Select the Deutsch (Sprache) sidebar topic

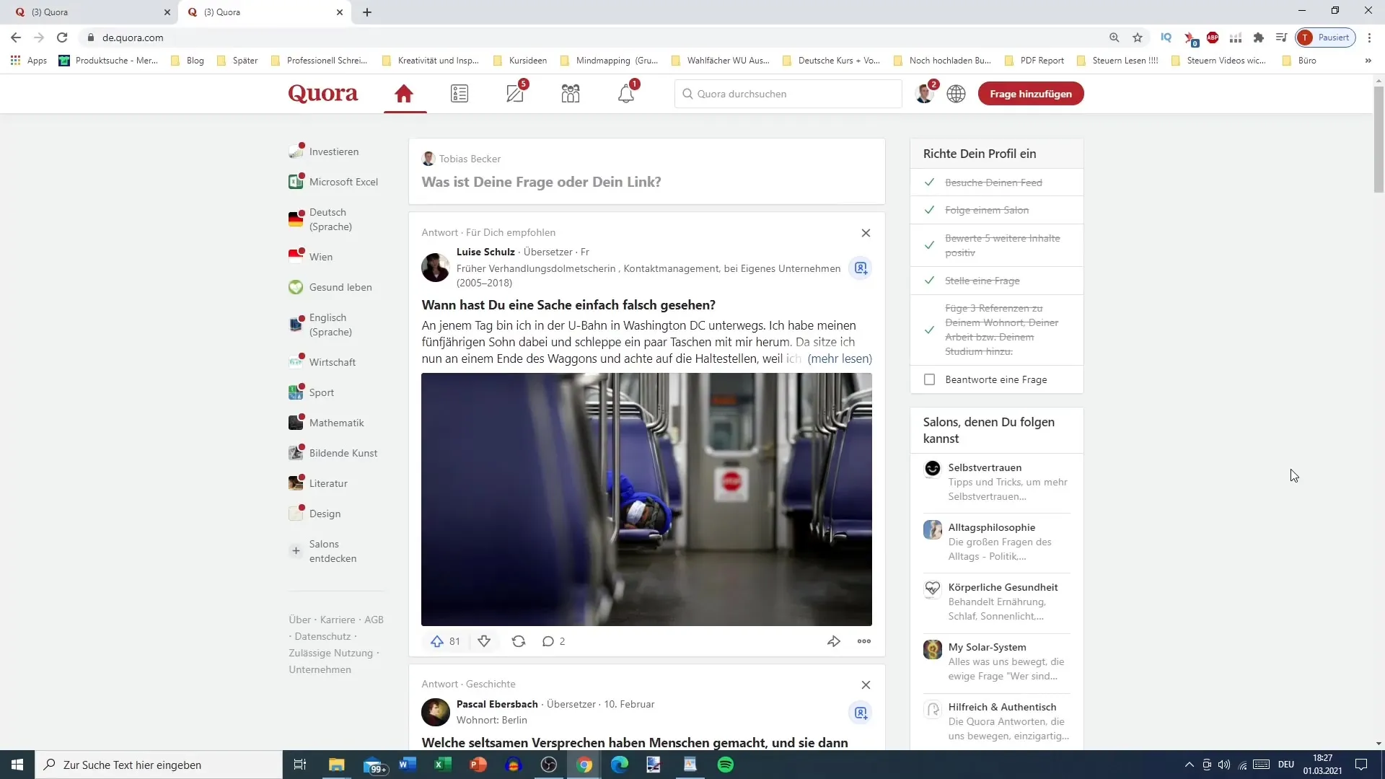pos(330,219)
